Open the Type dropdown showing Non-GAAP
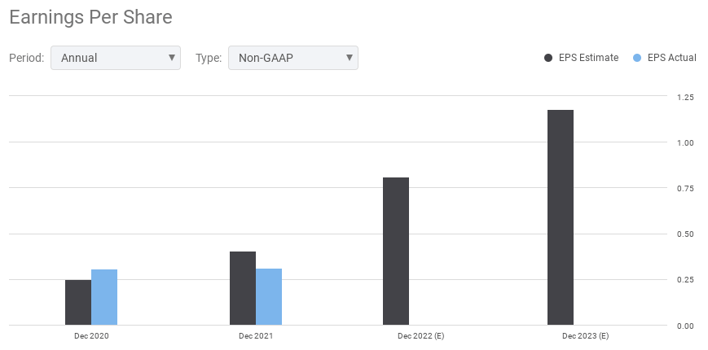708x350 pixels. tap(292, 58)
